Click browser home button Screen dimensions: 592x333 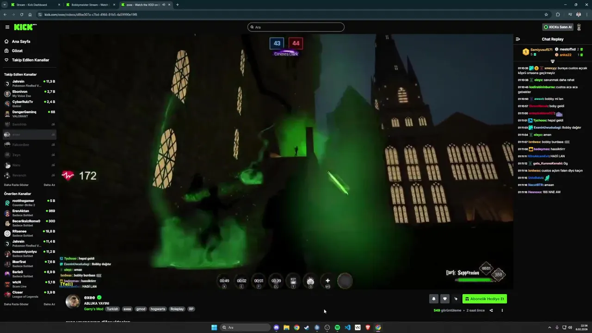[30, 14]
